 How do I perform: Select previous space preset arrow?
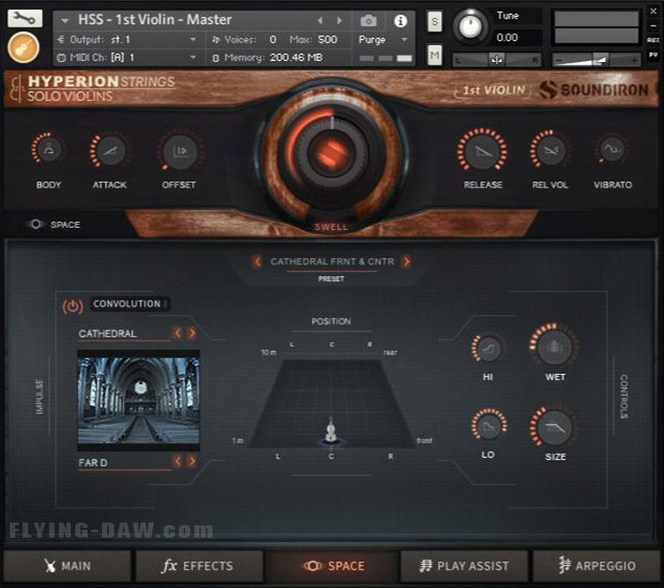tap(257, 262)
